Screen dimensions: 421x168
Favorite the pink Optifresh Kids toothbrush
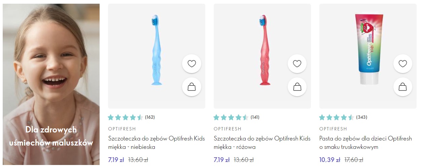[x=297, y=64]
